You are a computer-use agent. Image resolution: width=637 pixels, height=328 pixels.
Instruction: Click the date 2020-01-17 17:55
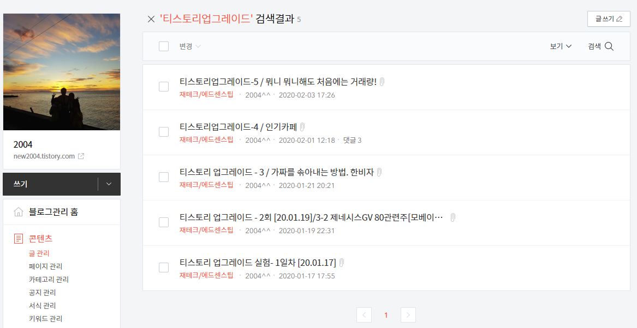click(307, 276)
